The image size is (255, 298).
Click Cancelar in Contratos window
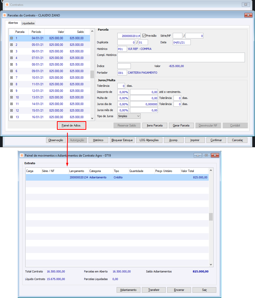pos(238,140)
